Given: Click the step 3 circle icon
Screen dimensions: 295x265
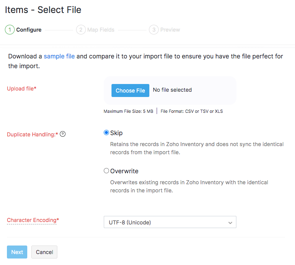Looking at the screenshot, I should (x=153, y=30).
